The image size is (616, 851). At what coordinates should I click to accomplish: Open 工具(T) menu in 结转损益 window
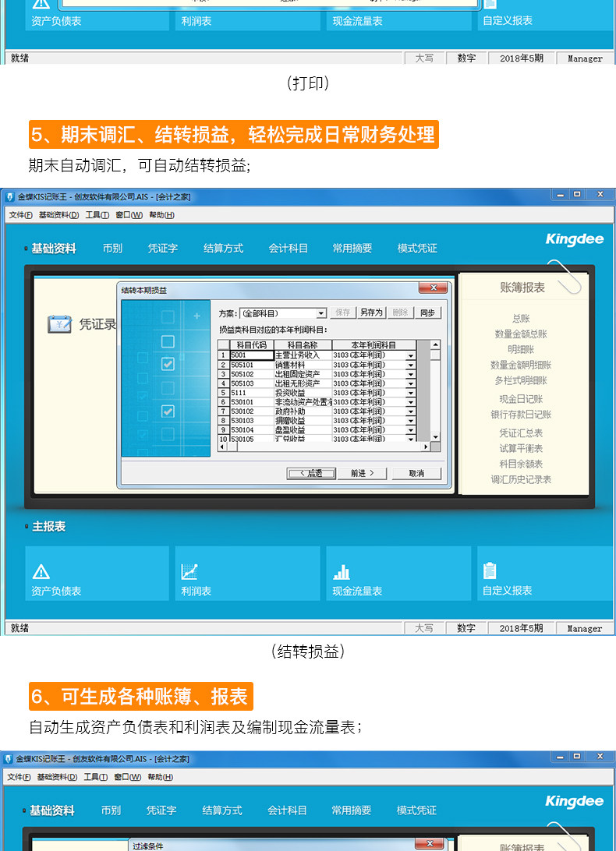97,215
